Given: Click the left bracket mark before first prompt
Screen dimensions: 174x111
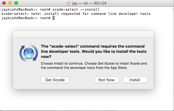Looking at the screenshot, I should point(1,9).
